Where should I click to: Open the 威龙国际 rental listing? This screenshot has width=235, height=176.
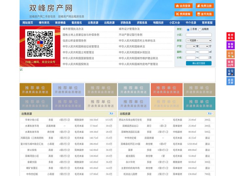(130, 156)
